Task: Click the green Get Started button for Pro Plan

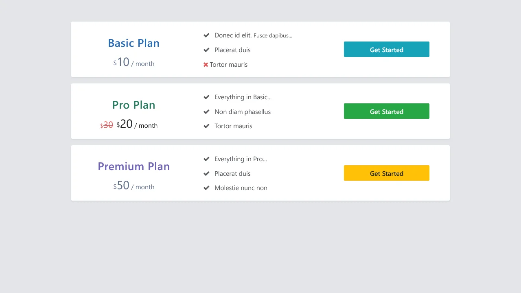Action: click(x=386, y=111)
